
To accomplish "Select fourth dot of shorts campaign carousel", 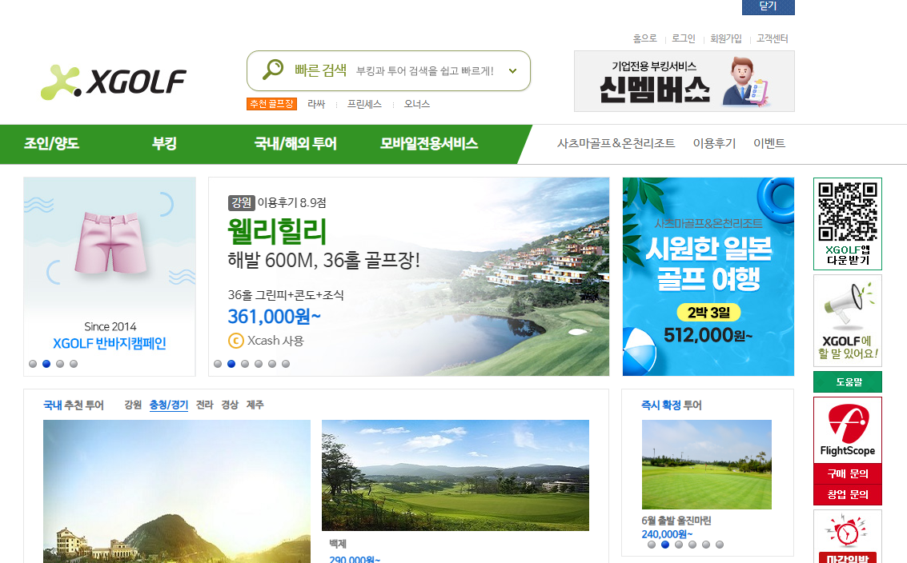I will tap(74, 364).
